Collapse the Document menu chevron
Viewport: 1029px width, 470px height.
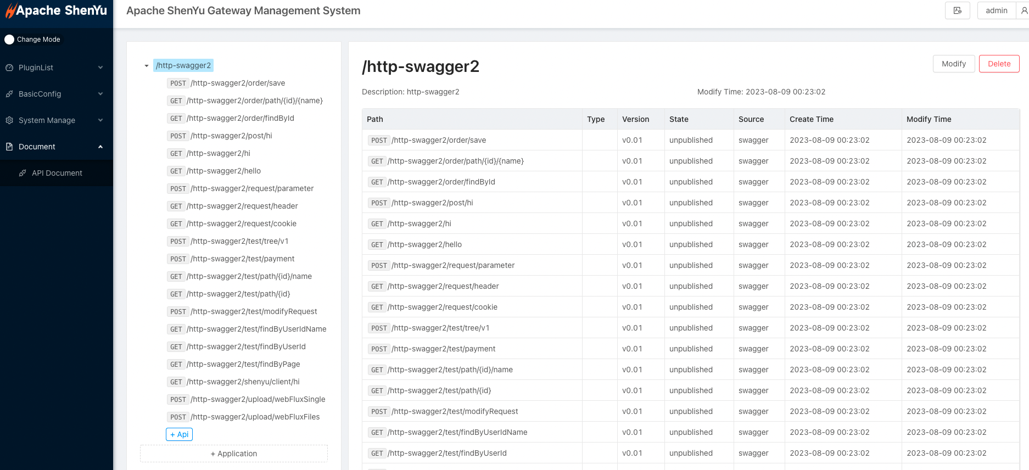pyautogui.click(x=100, y=147)
